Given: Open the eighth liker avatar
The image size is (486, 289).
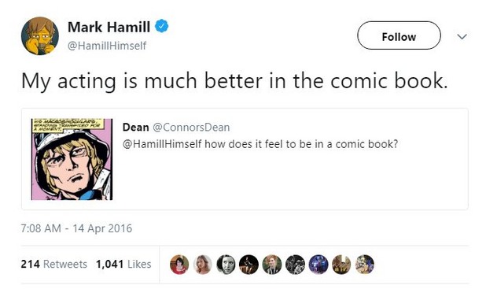Looking at the screenshot, I should 341,264.
